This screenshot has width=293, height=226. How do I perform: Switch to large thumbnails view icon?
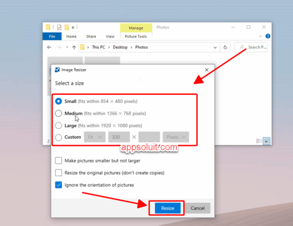coord(267,141)
